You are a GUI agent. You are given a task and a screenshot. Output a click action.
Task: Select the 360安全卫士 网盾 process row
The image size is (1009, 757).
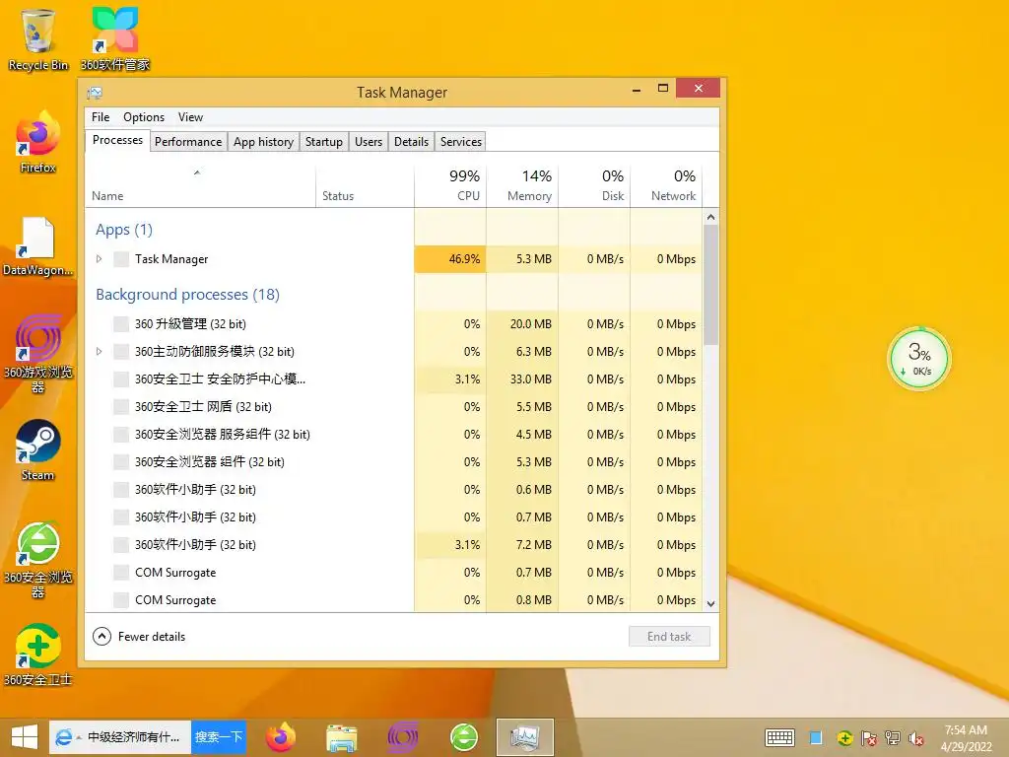point(393,407)
